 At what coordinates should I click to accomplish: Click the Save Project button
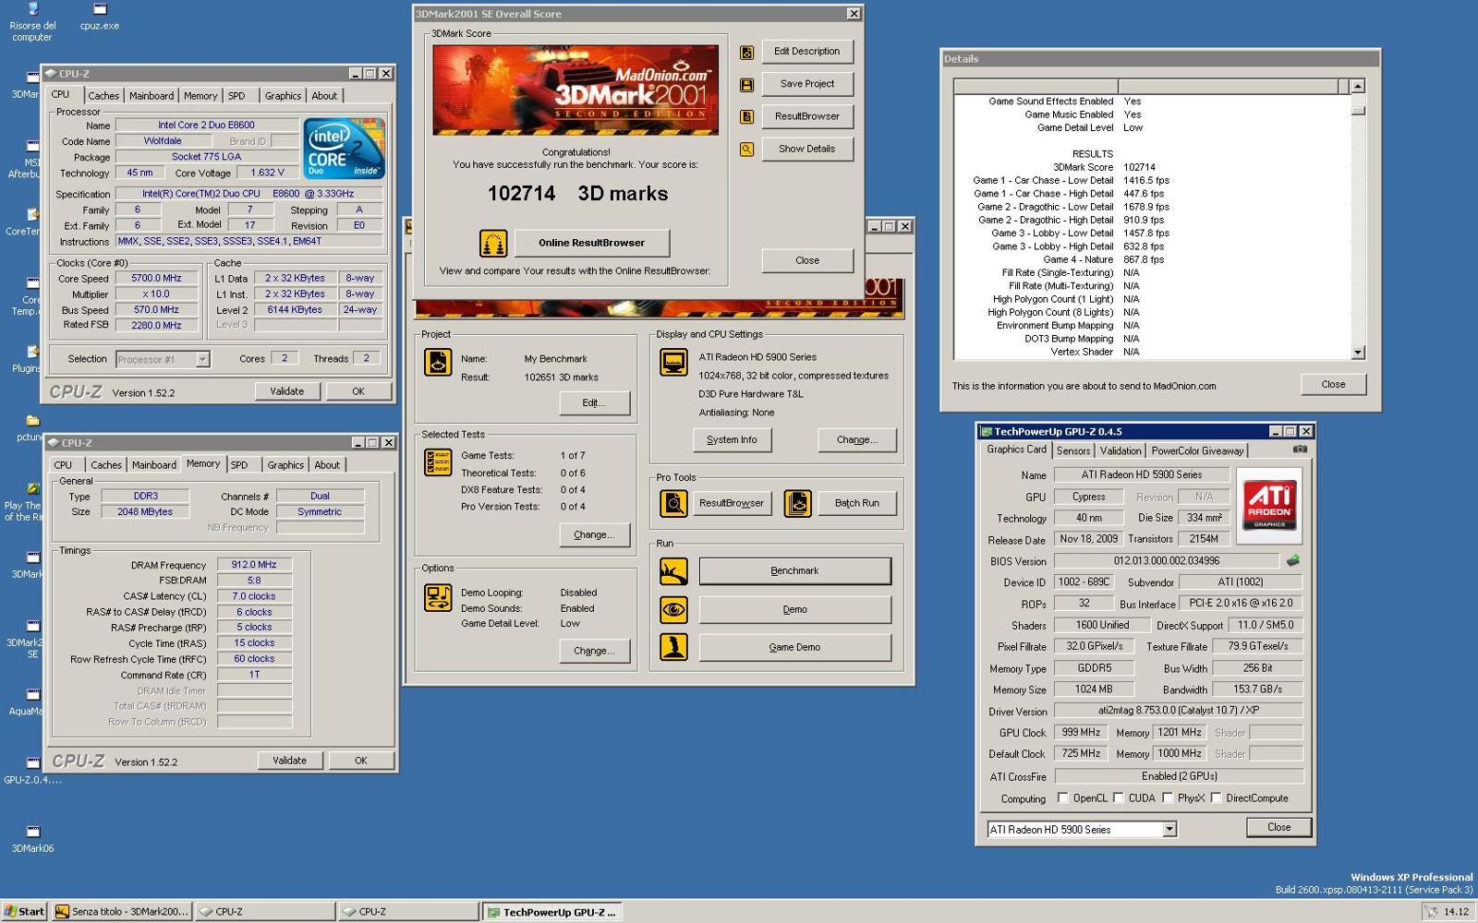coord(806,84)
